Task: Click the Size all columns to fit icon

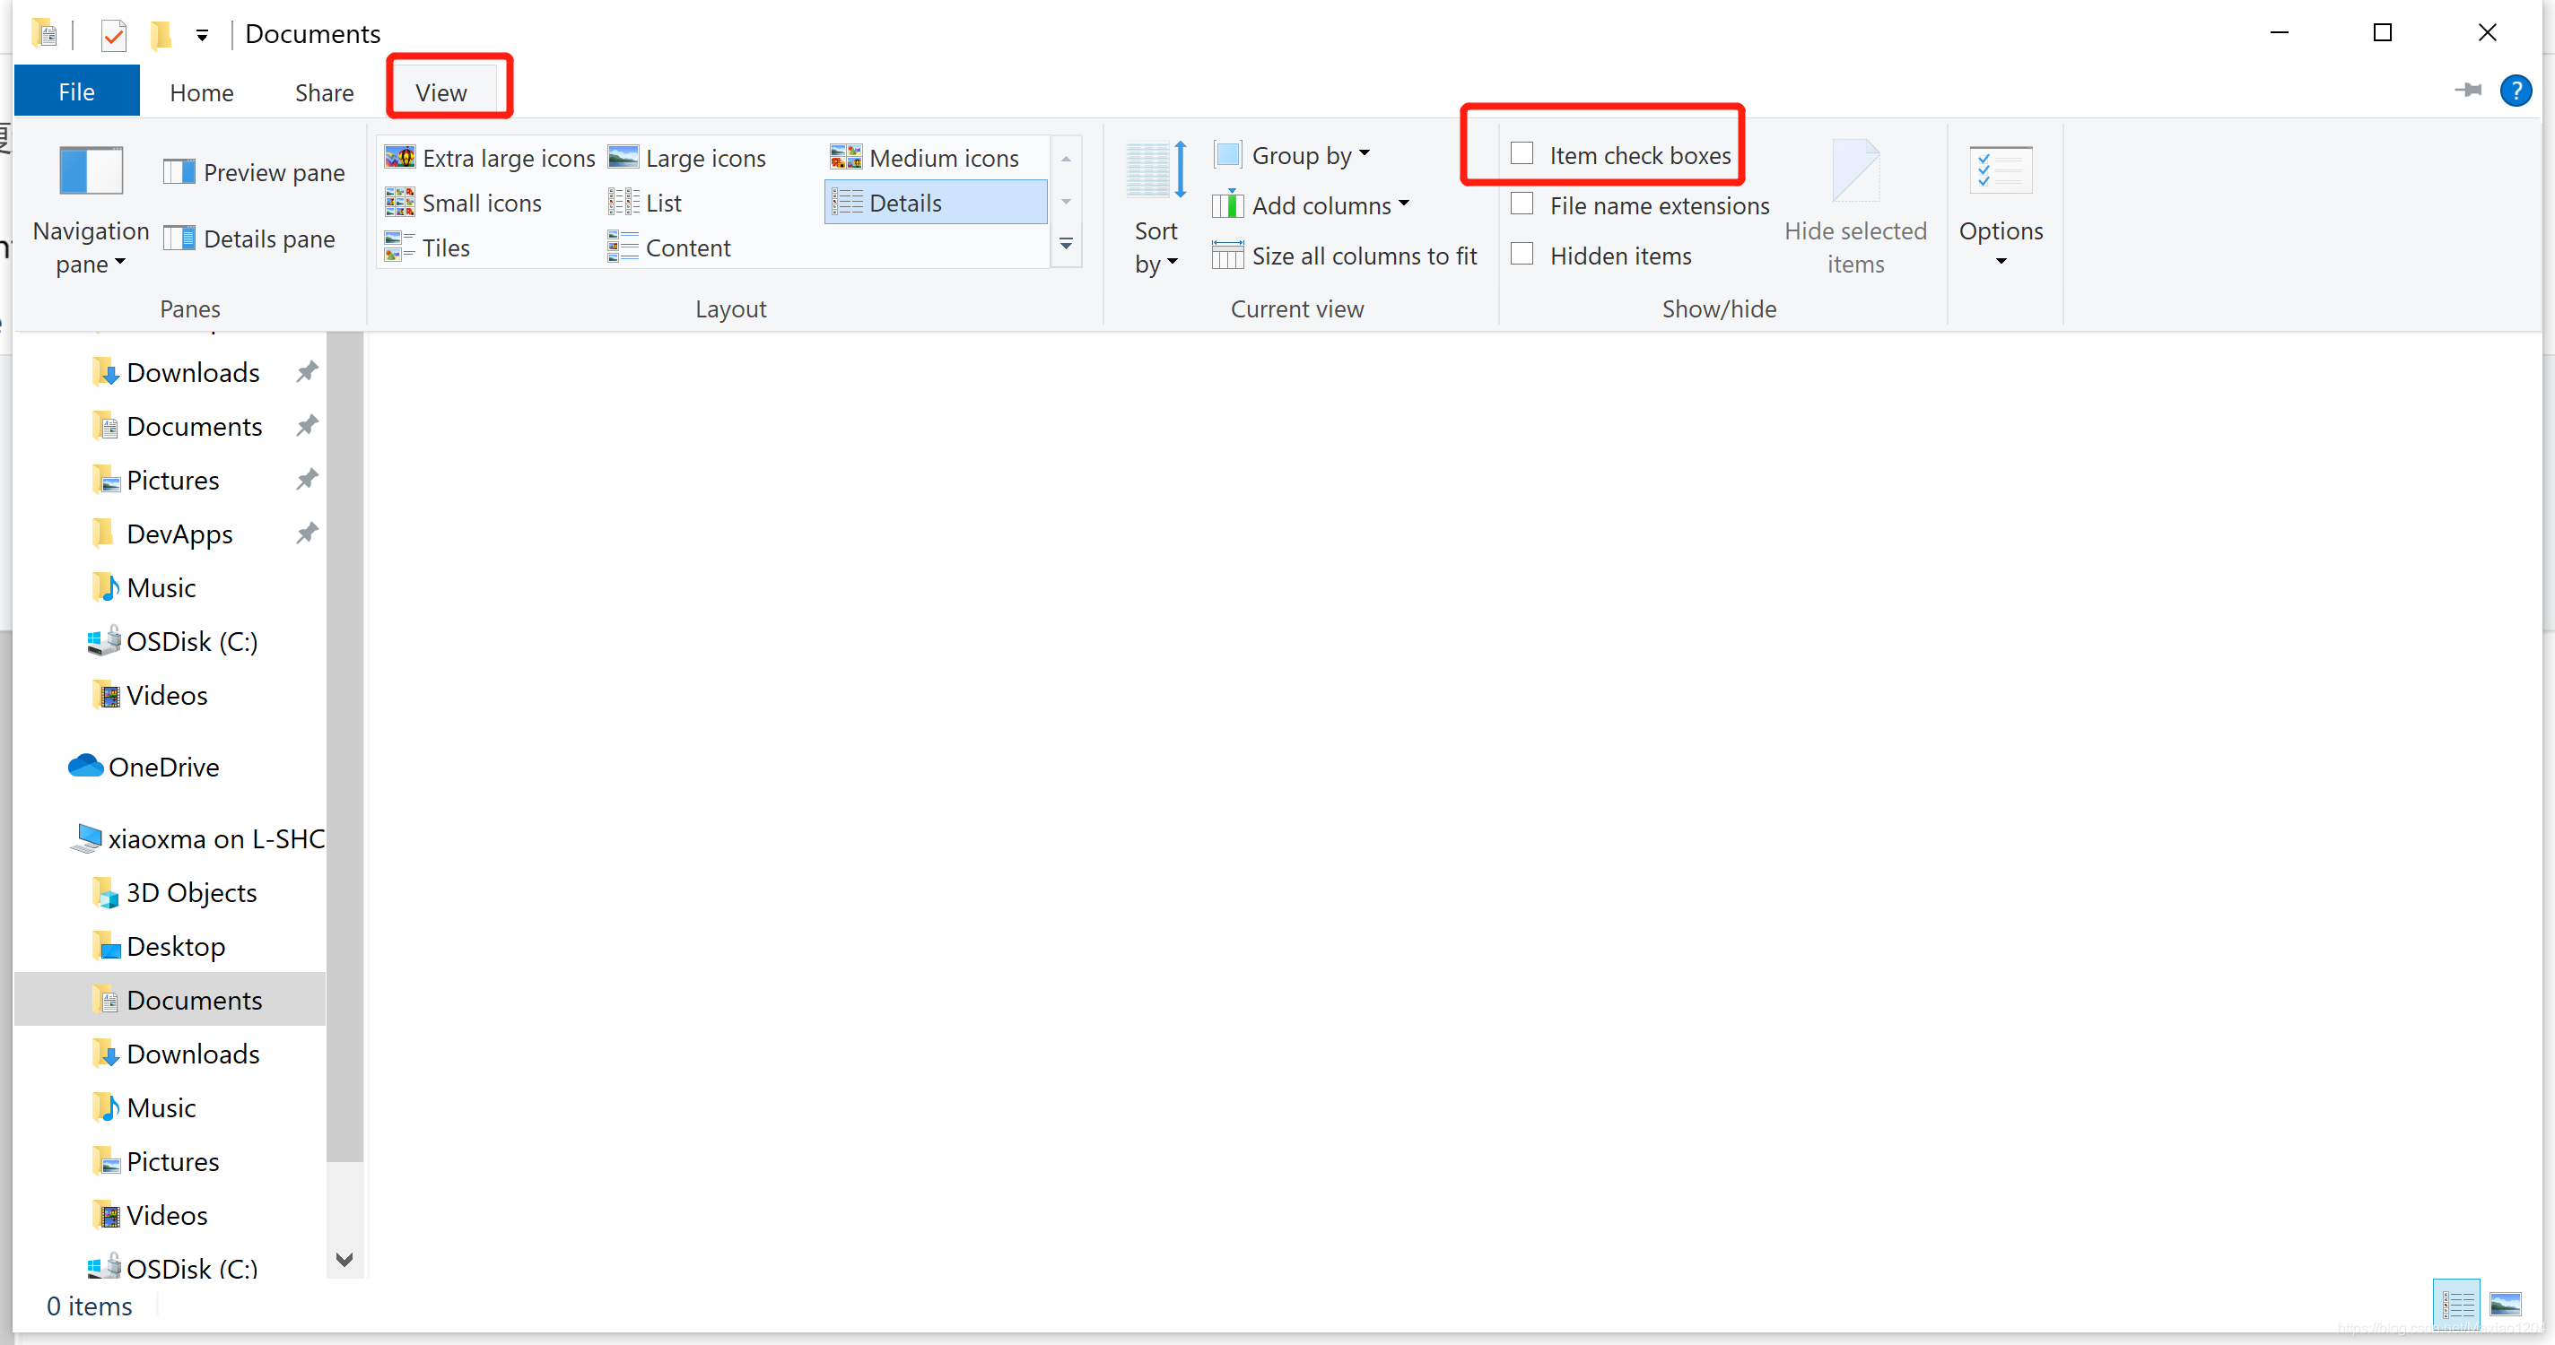Action: tap(1227, 256)
